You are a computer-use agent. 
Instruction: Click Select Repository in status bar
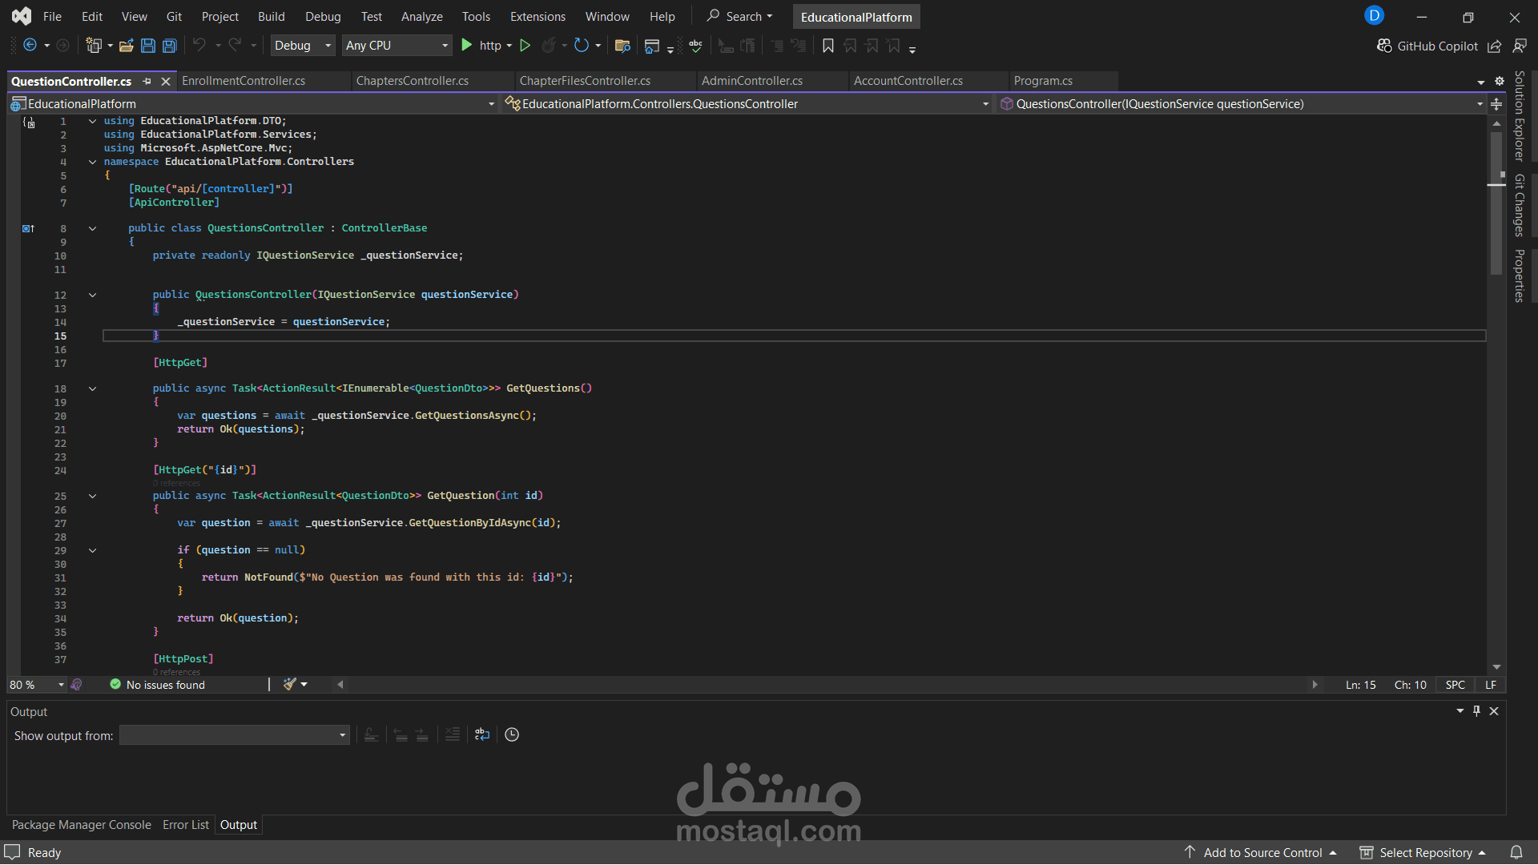coord(1423,852)
